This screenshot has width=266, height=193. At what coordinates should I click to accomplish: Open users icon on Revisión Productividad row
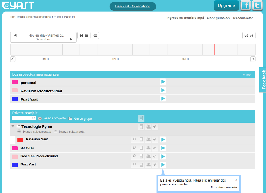click(x=148, y=156)
